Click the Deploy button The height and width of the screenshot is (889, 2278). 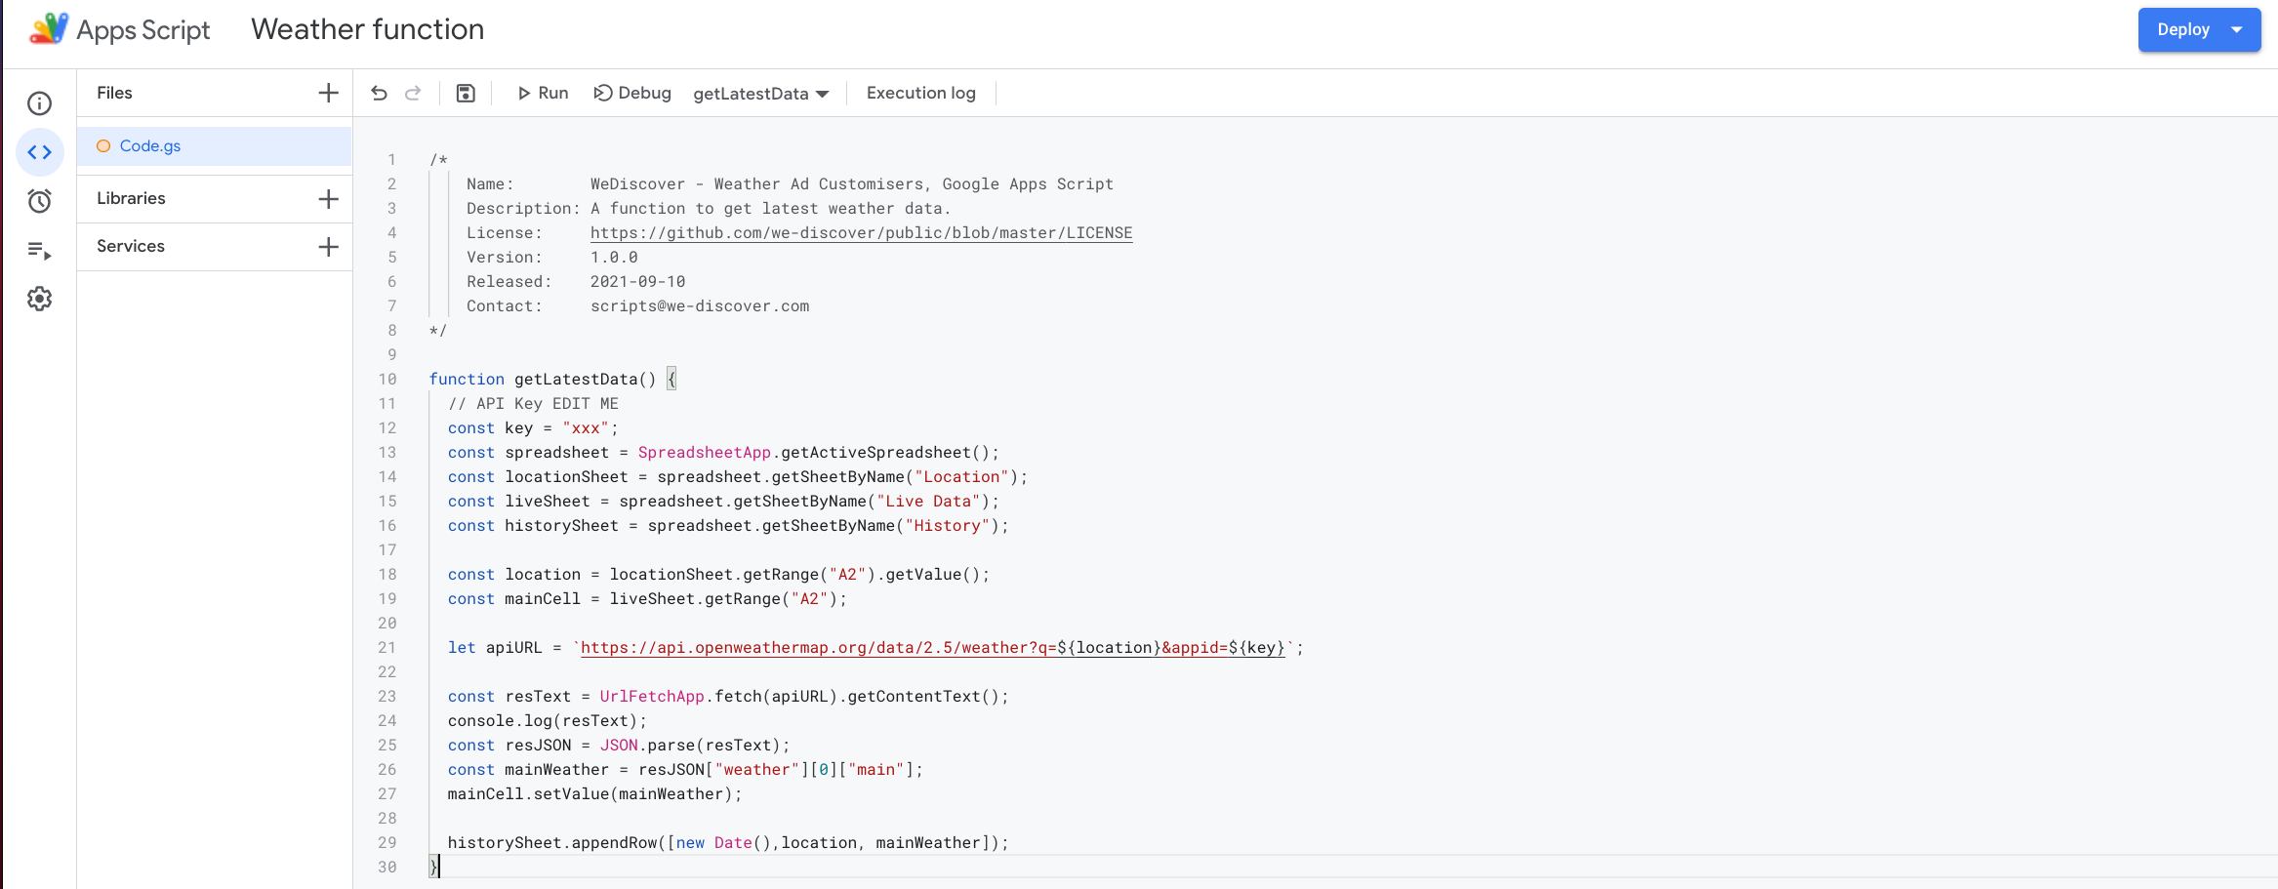(2182, 29)
